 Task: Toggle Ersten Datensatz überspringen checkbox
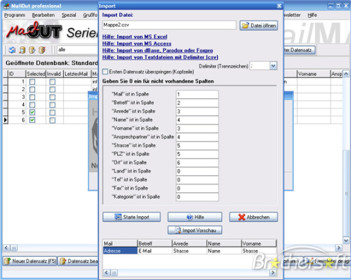pyautogui.click(x=105, y=71)
